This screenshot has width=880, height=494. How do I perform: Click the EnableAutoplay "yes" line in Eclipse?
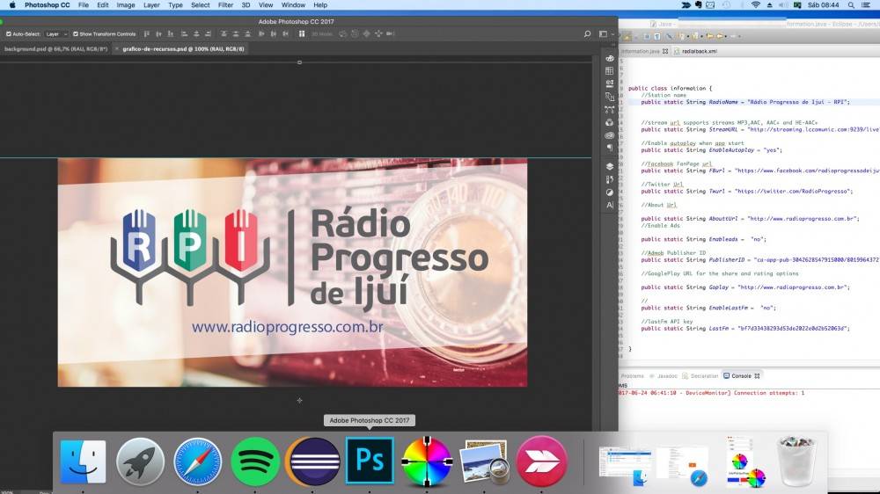(x=711, y=150)
